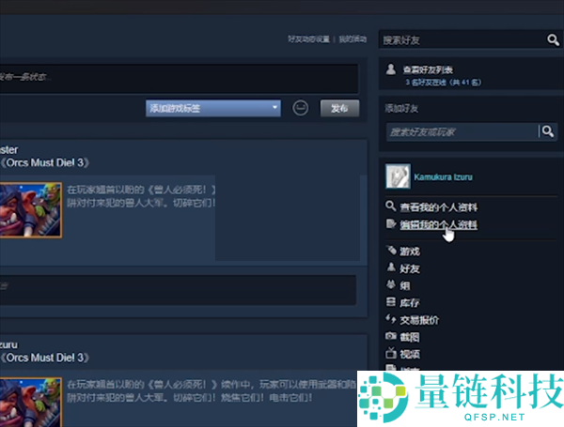Open 查看好友列表 friends list link

[x=428, y=69]
